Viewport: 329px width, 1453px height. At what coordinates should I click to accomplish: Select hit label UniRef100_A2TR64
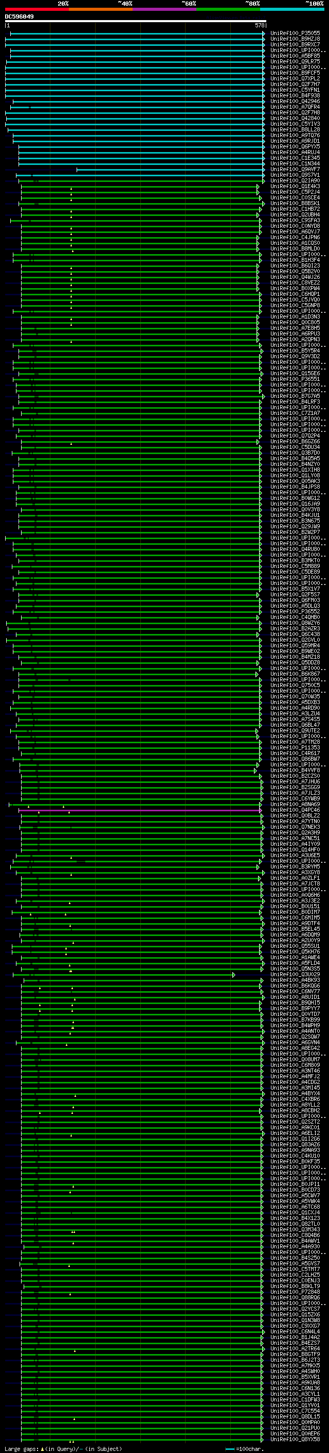pos(295,1349)
